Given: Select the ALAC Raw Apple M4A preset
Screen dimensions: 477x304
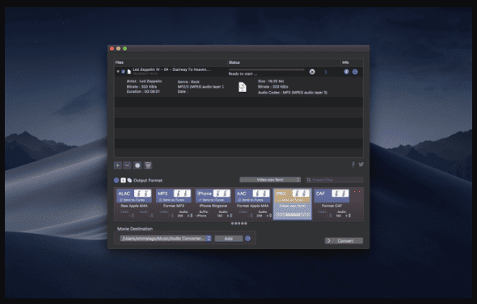Looking at the screenshot, I should pyautogui.click(x=134, y=204).
